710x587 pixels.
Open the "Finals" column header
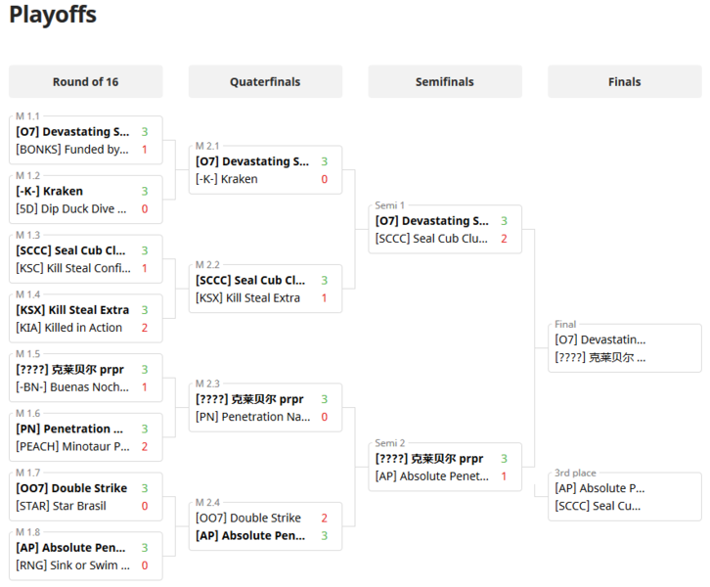pos(624,82)
